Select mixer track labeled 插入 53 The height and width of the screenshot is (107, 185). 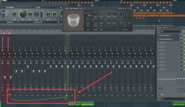point(77,49)
